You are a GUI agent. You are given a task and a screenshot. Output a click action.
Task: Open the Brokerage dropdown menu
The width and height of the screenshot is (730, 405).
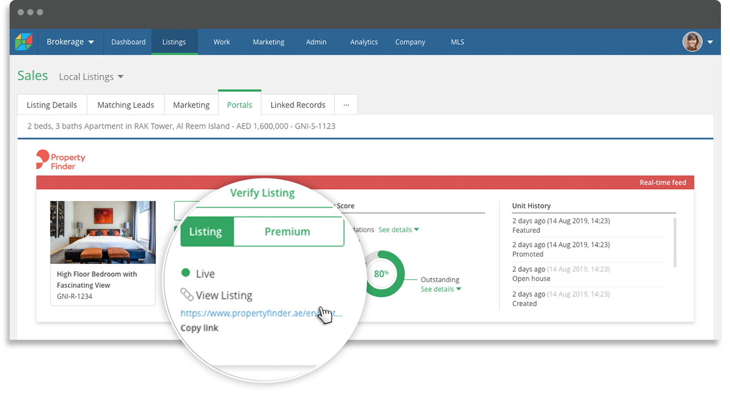(70, 42)
